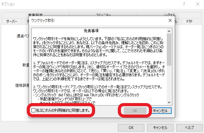The width and height of the screenshot is (204, 133).
Task: Check the 私はこれらの利用規約に同意します checkbox
Action: point(34,110)
